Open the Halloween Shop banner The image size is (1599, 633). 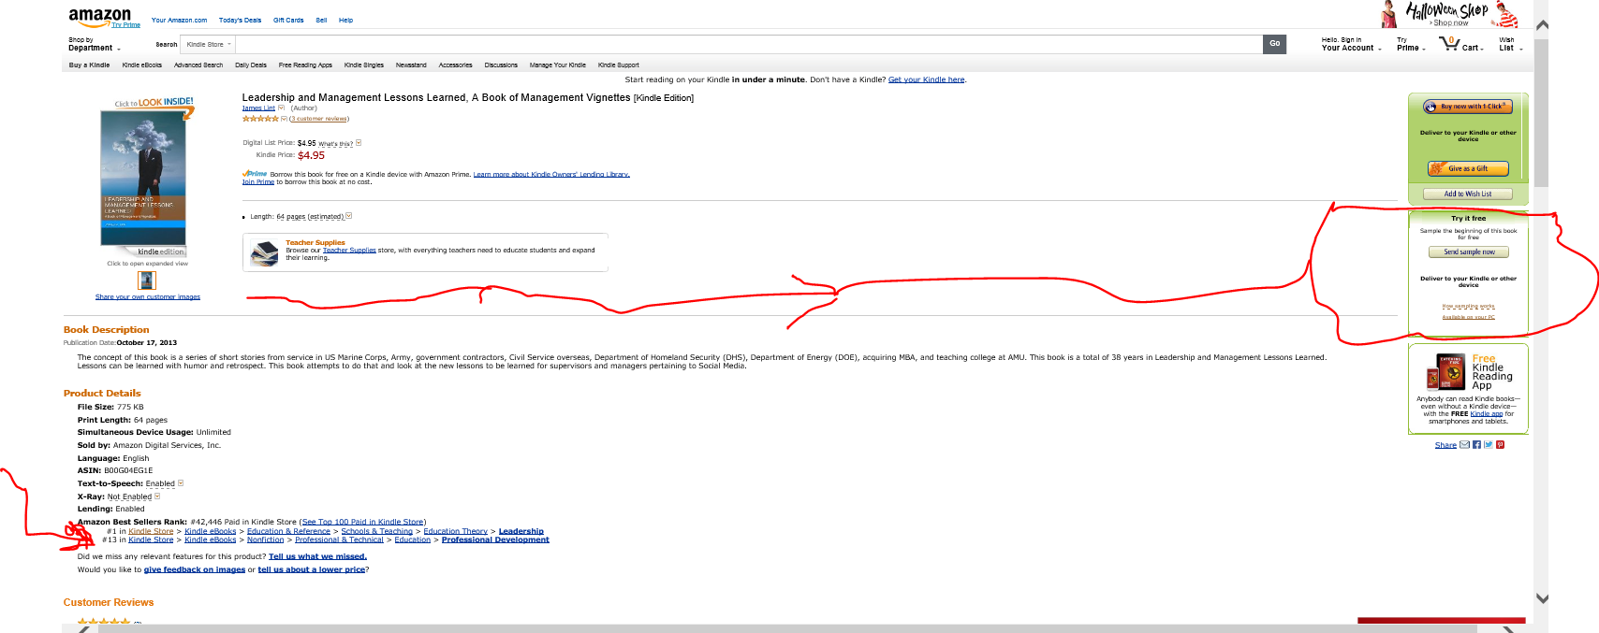(1450, 14)
